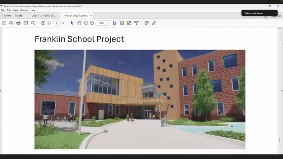Image resolution: width=283 pixels, height=159 pixels.
Task: Click the page number field
Action: 57,23
